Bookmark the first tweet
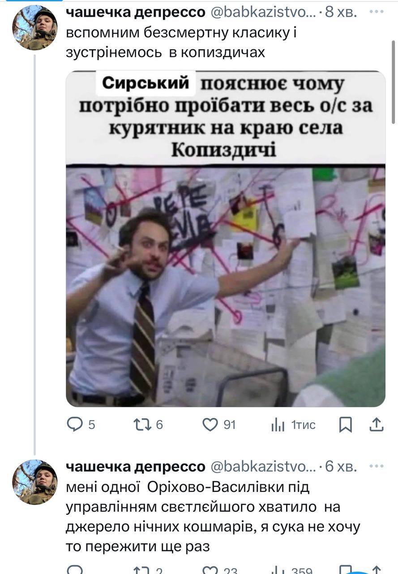398x574 pixels. click(345, 425)
